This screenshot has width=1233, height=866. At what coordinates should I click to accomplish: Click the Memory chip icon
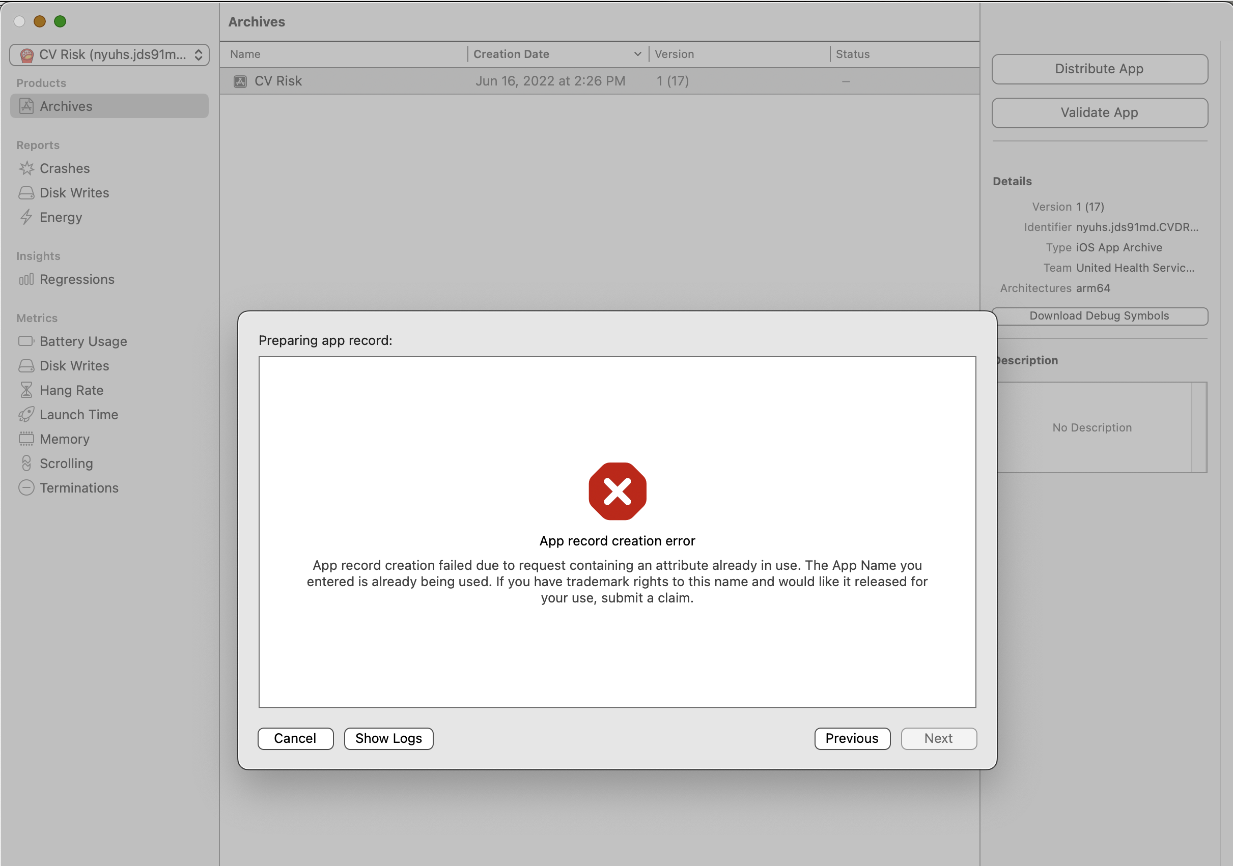pos(26,439)
